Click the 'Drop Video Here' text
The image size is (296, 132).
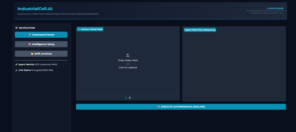pos(128,60)
